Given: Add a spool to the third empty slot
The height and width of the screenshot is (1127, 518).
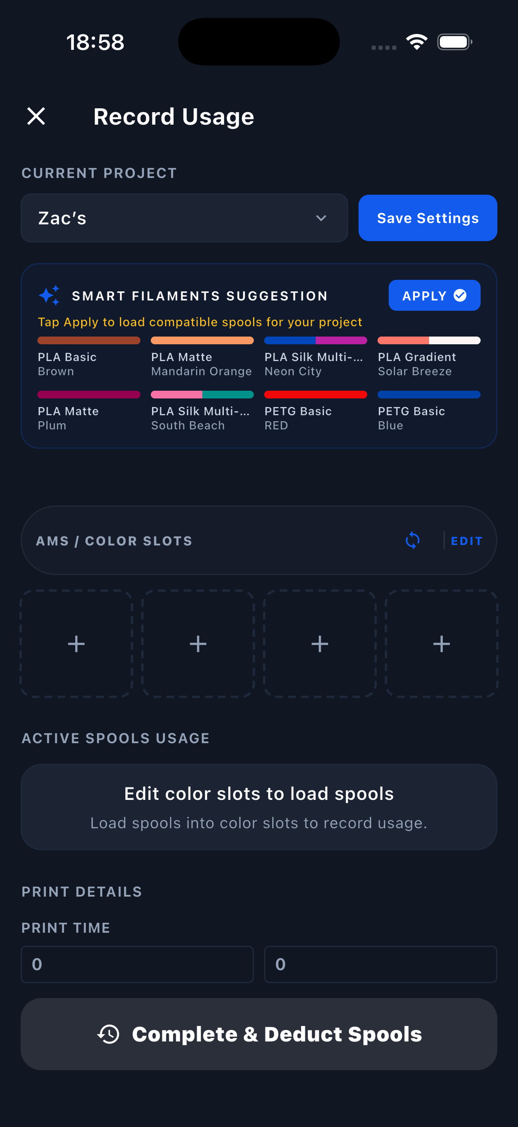Looking at the screenshot, I should (320, 643).
